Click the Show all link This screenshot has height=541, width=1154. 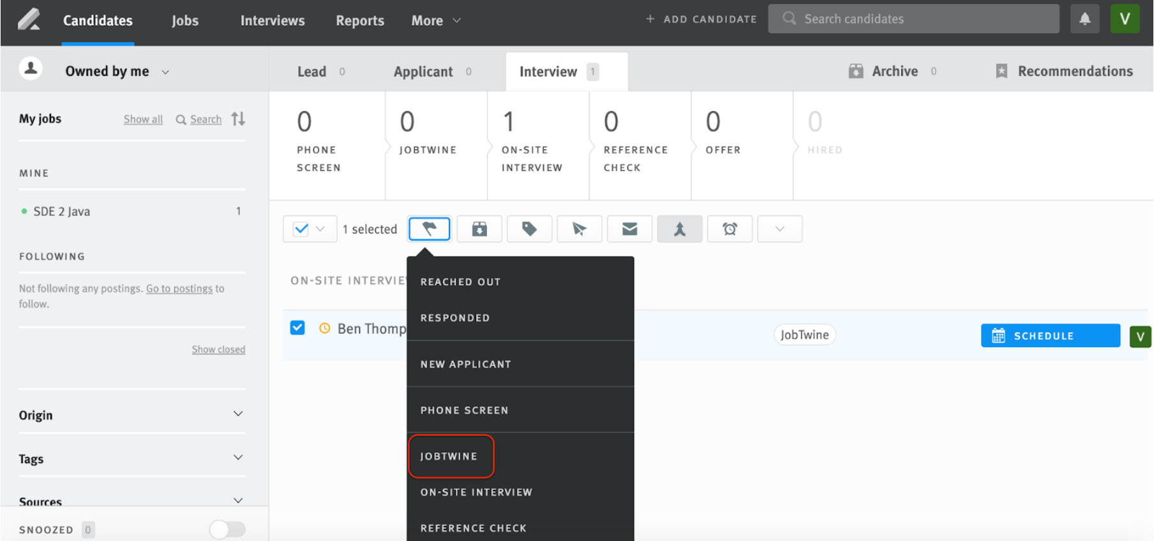143,119
